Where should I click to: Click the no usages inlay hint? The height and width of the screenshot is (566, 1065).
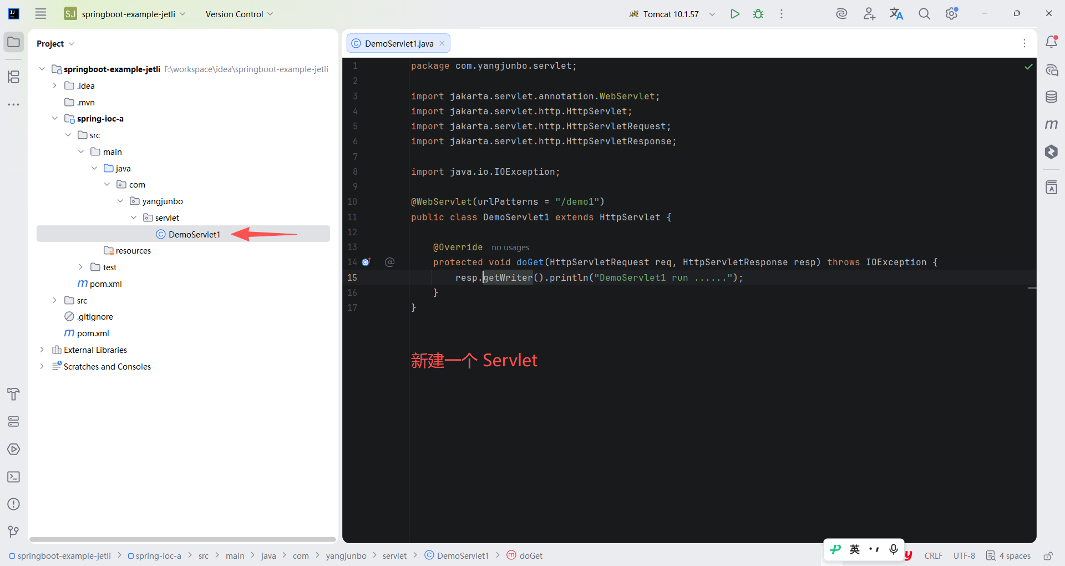[x=510, y=247]
